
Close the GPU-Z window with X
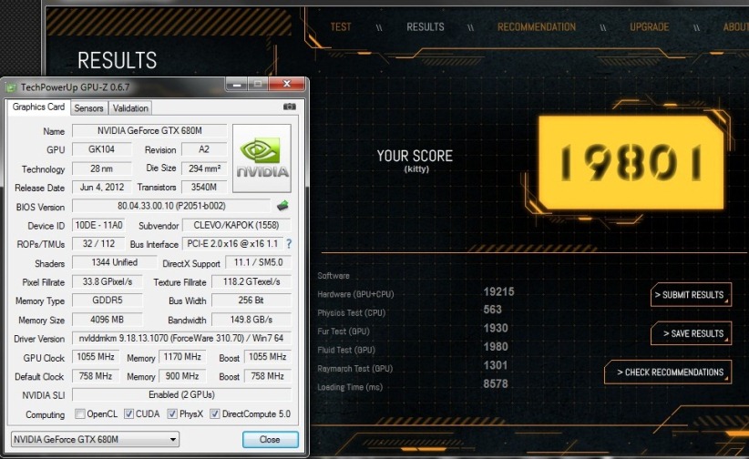[287, 84]
